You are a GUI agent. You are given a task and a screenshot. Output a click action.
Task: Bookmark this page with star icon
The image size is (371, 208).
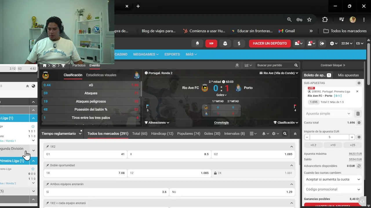tap(309, 20)
